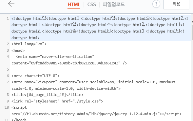Select line number 10 in the gutter
The height and width of the screenshot is (121, 193).
click(x=7, y=107)
